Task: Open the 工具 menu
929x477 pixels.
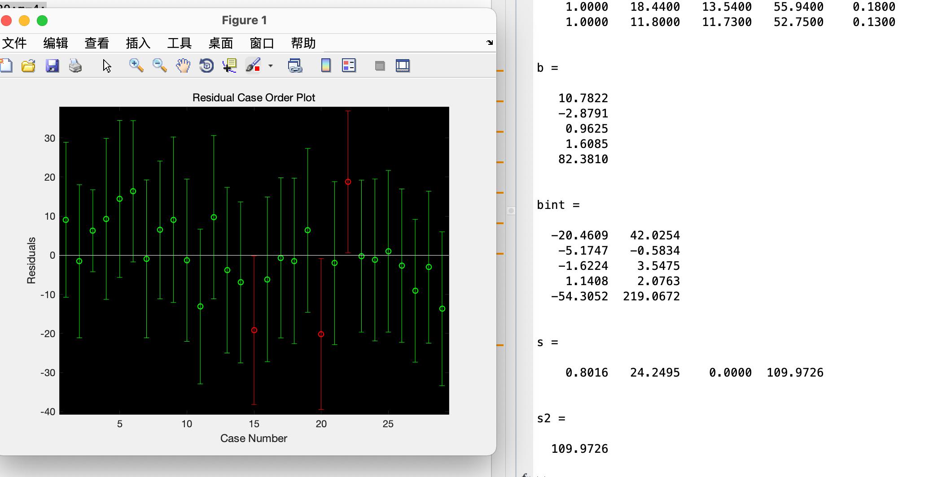Action: 180,43
